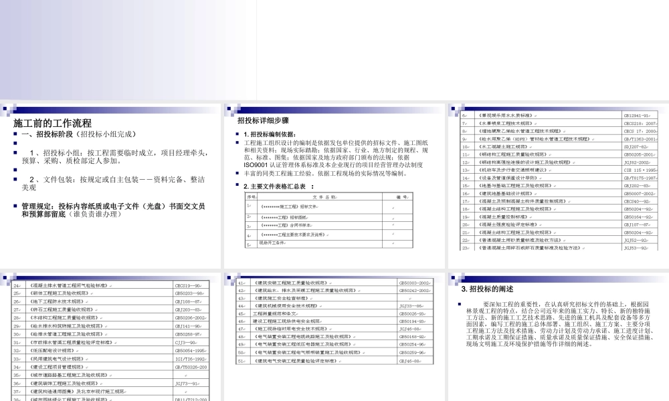Screen dimensions: 669x401
Task: Select the row 《建筑地基基础设计规范》
Action: 559,193
